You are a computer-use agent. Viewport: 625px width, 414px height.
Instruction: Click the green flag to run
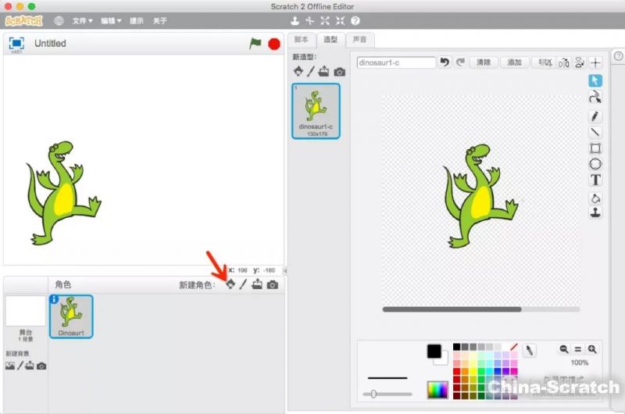coord(255,44)
